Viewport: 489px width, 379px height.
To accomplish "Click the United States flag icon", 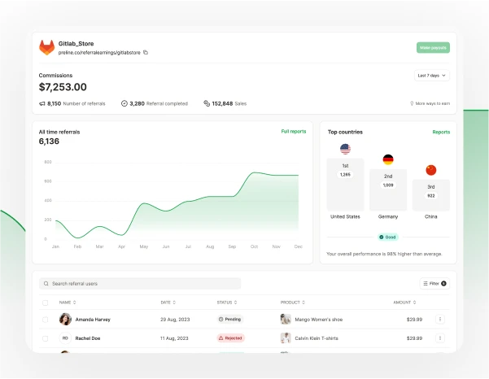I will 345,149.
